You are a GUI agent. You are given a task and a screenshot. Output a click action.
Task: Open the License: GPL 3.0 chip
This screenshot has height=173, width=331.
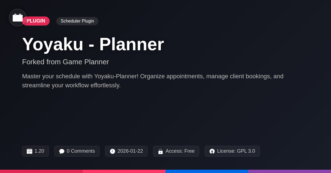232,151
